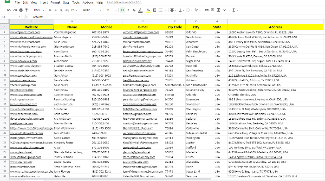Open www.aidayounis.com link
This screenshot has width=325, height=181.
[23, 61]
